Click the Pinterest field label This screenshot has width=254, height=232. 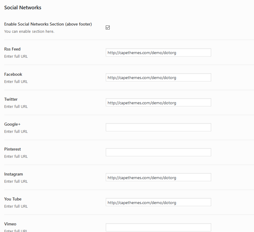pos(13,149)
